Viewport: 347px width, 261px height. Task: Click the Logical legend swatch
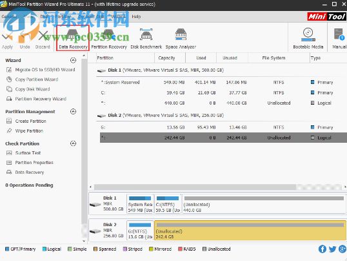point(45,249)
